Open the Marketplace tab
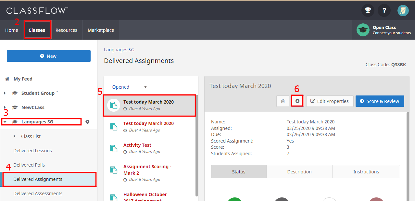The image size is (415, 201). pos(101,30)
